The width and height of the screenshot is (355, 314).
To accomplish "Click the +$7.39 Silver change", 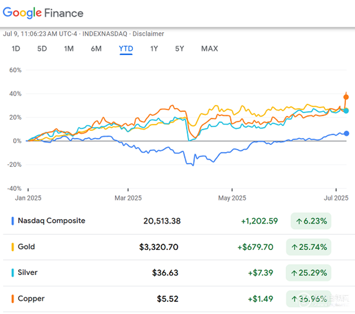I will click(261, 272).
